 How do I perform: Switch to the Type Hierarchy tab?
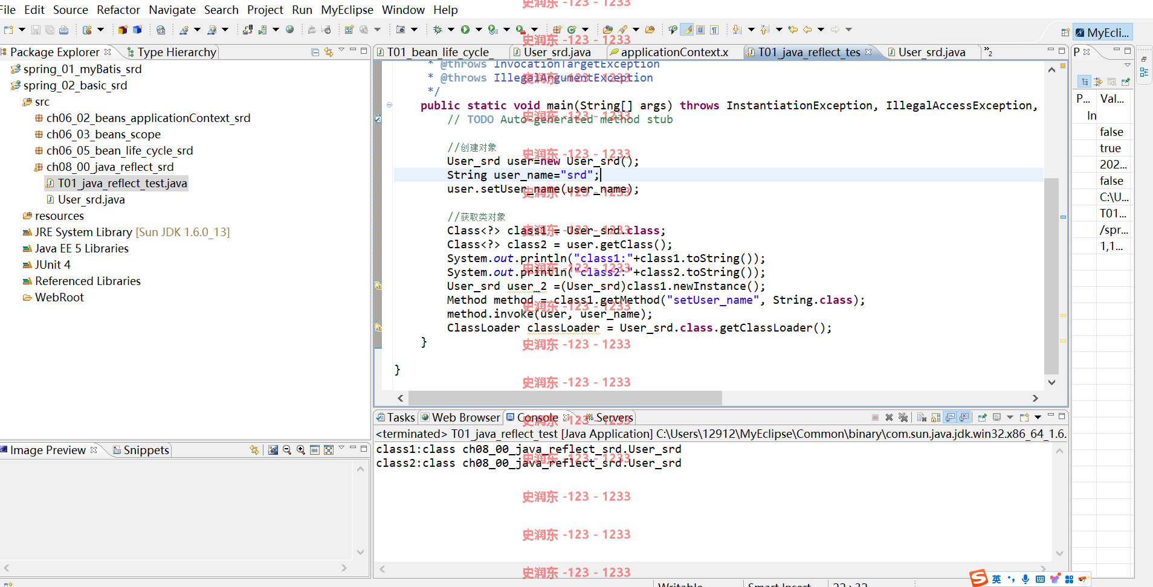pyautogui.click(x=171, y=52)
